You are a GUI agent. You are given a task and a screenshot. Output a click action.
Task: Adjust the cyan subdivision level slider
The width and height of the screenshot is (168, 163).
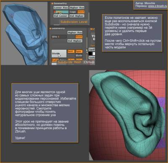tap(61, 12)
